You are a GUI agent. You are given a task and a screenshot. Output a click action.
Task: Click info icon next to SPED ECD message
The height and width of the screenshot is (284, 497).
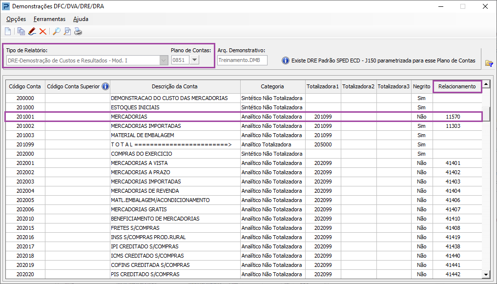(286, 61)
